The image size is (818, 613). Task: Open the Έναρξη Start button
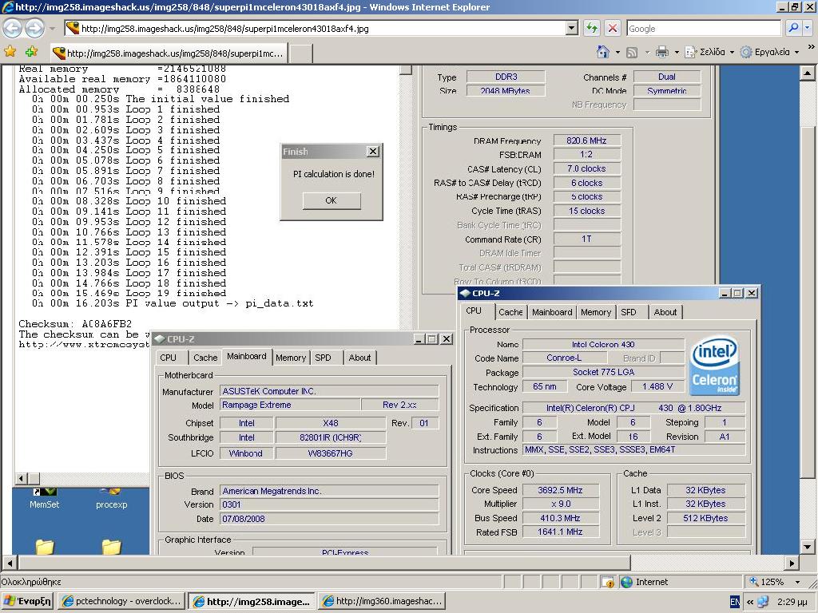(x=27, y=601)
